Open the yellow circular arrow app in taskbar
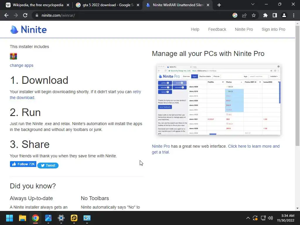This screenshot has height=225, width=300. coord(74,218)
